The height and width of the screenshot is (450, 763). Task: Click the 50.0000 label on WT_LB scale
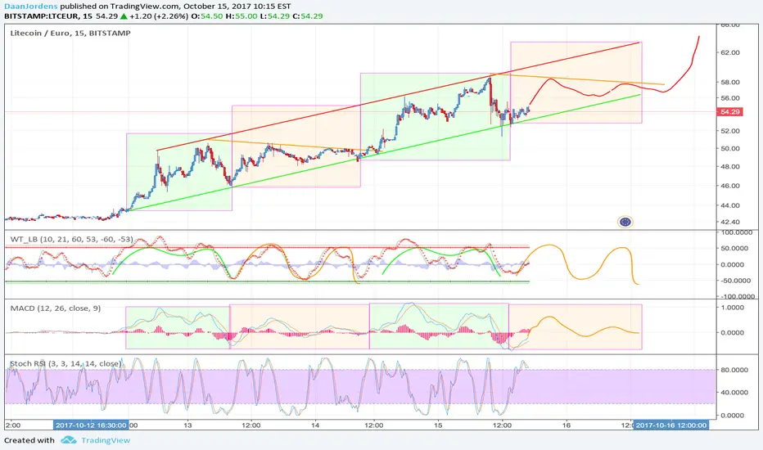734,248
